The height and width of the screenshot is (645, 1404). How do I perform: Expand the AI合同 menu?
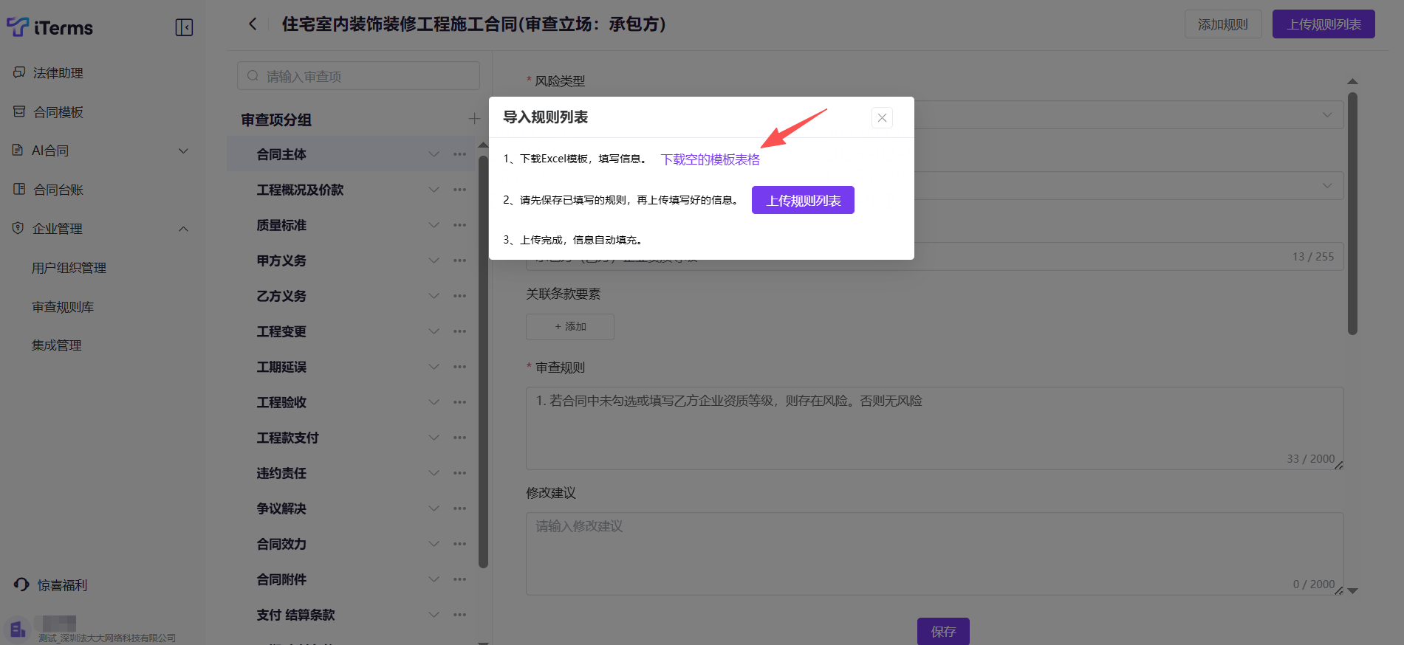click(x=184, y=151)
